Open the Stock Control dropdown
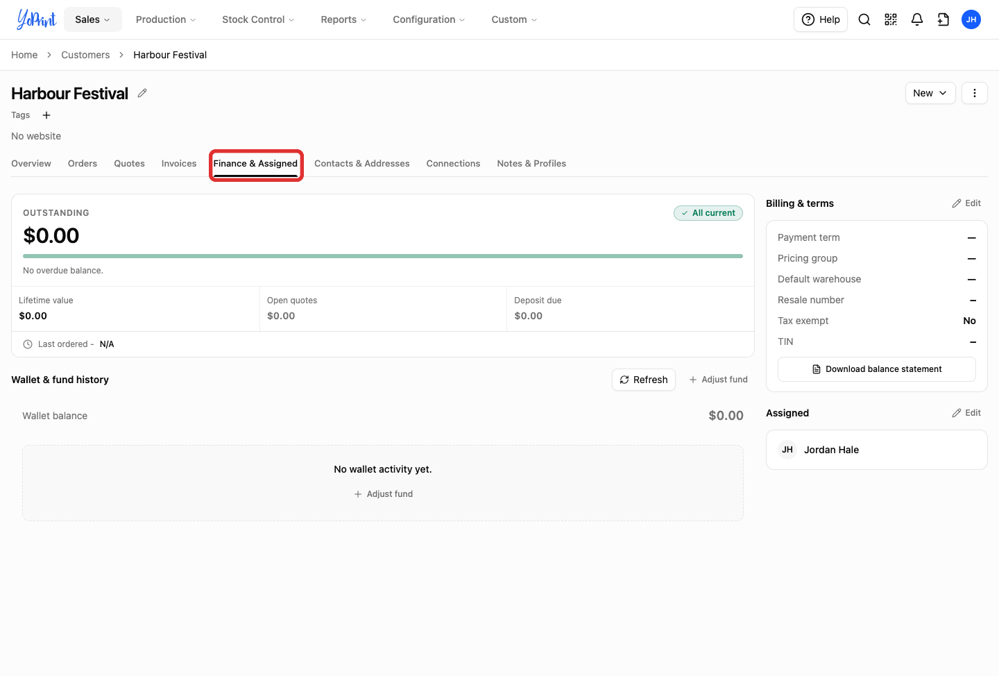The image size is (999, 676). tap(258, 19)
